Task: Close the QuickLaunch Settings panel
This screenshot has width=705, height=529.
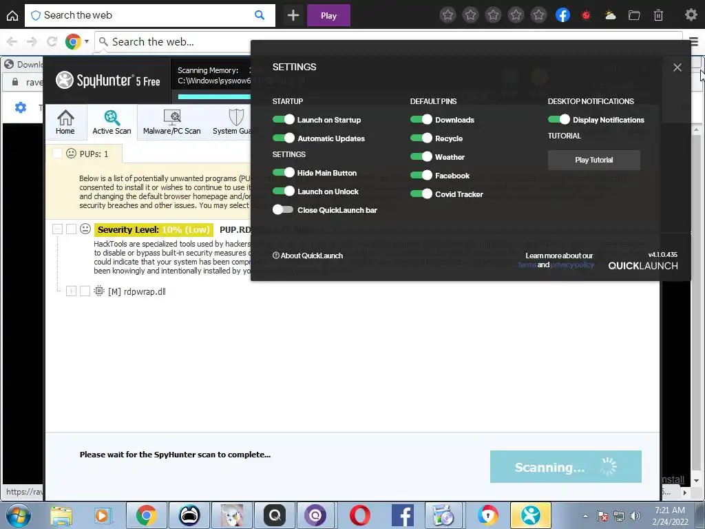Action: tap(677, 68)
